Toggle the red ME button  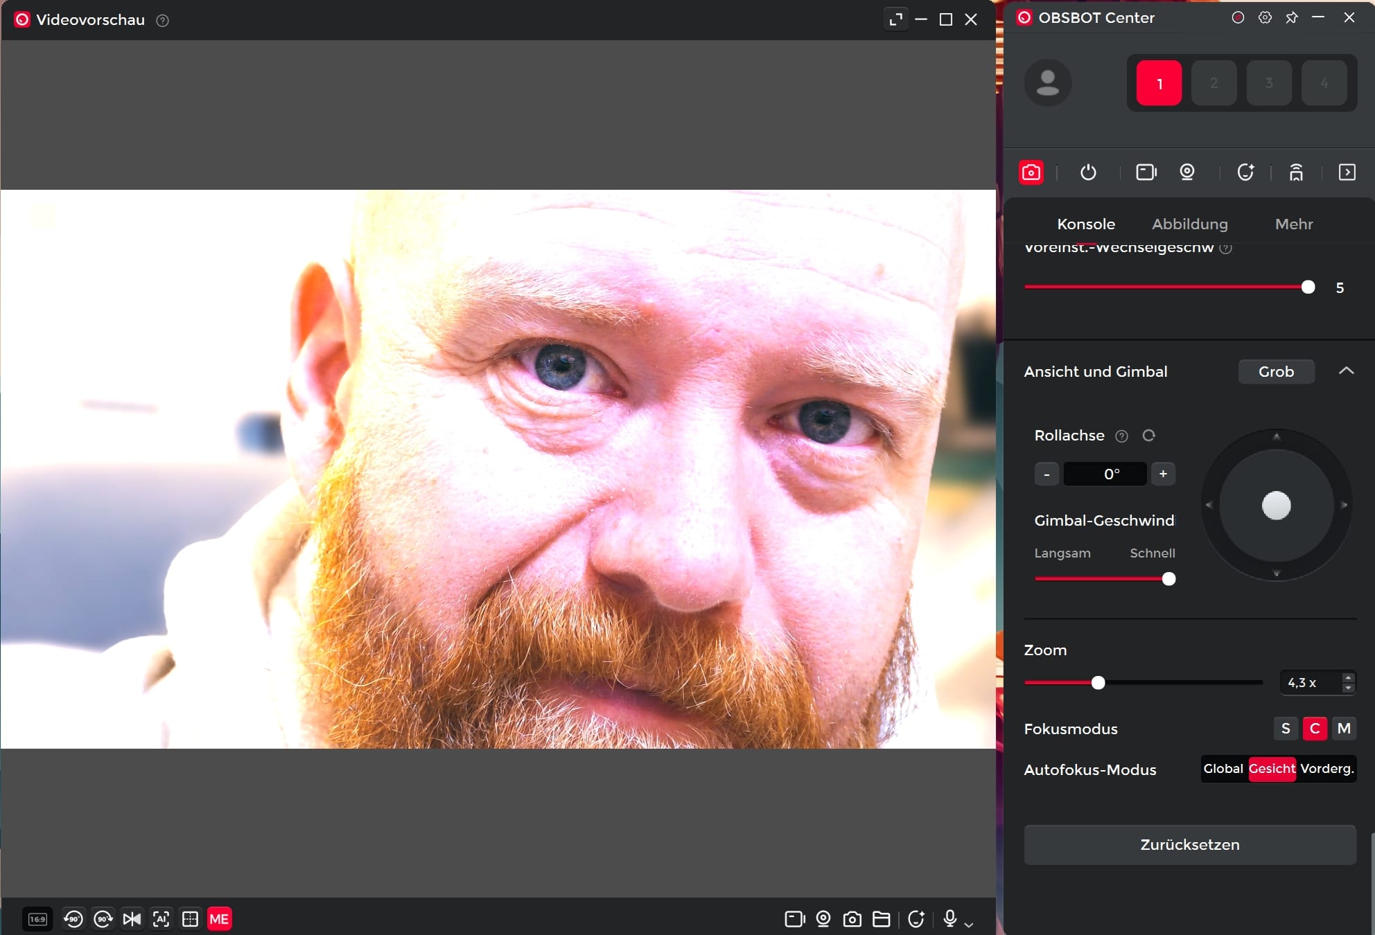pyautogui.click(x=219, y=919)
